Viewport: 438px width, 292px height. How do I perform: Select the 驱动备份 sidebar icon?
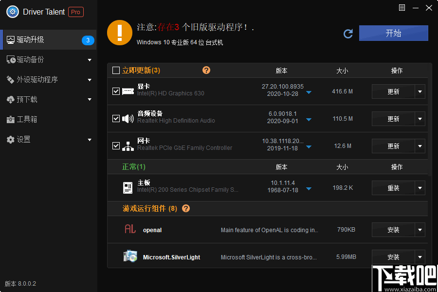coord(29,59)
